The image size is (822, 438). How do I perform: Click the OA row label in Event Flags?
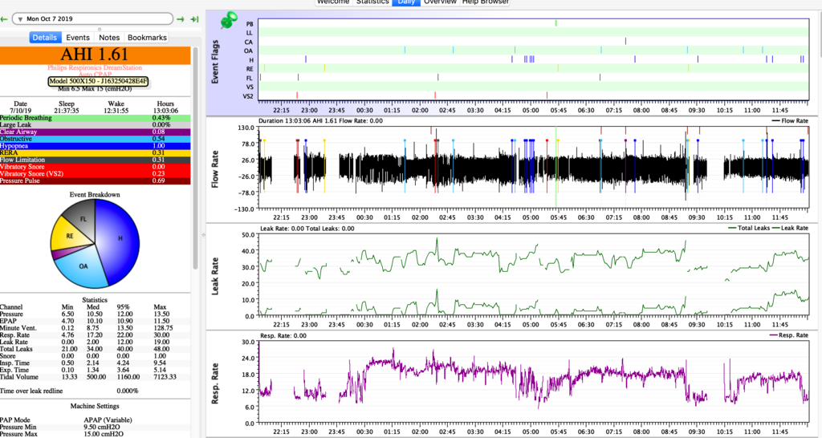tap(249, 51)
